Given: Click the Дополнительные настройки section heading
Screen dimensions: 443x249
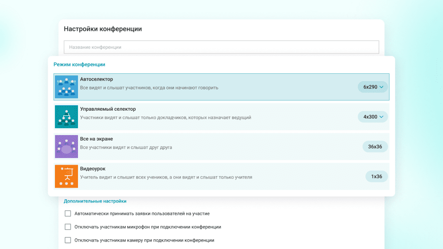Looking at the screenshot, I should coord(95,201).
